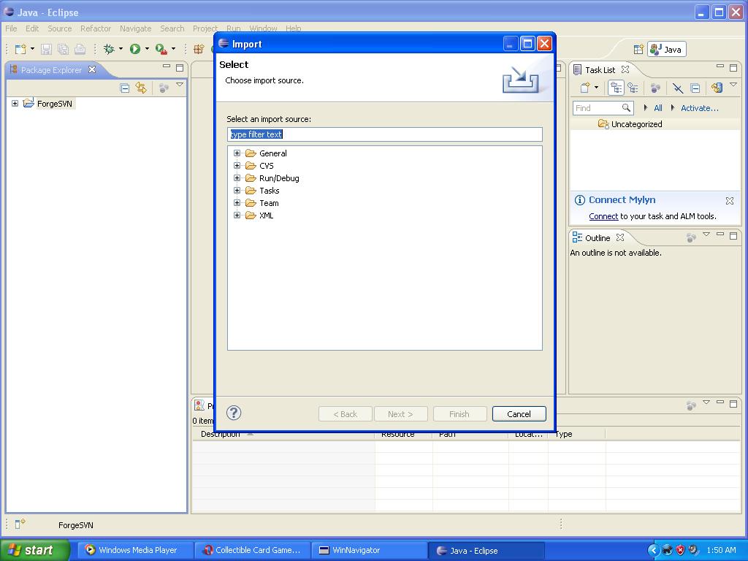748x561 pixels.
Task: Click the New Task icon in Task List
Action: tap(585, 88)
